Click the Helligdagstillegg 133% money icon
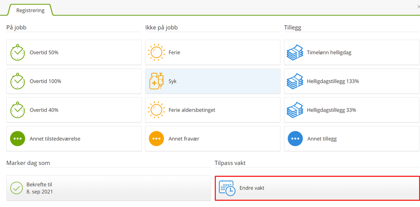 (295, 81)
